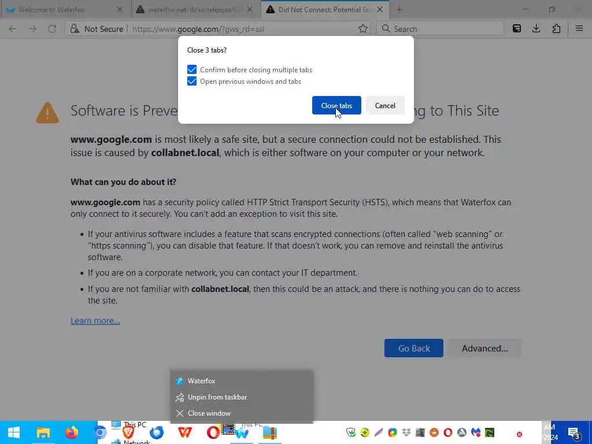Open the Windows Start menu
Image resolution: width=592 pixels, height=444 pixels.
[x=14, y=432]
